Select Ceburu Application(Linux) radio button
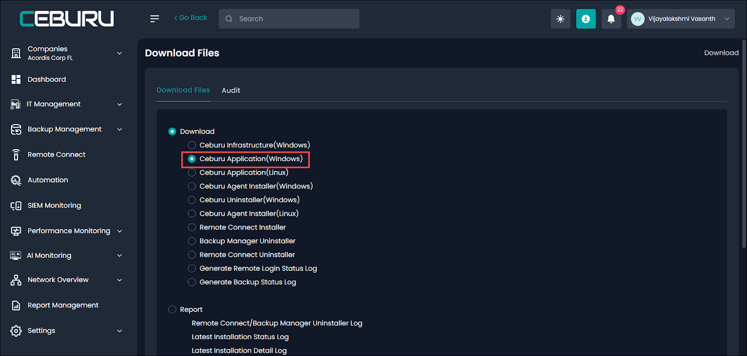 tap(192, 172)
